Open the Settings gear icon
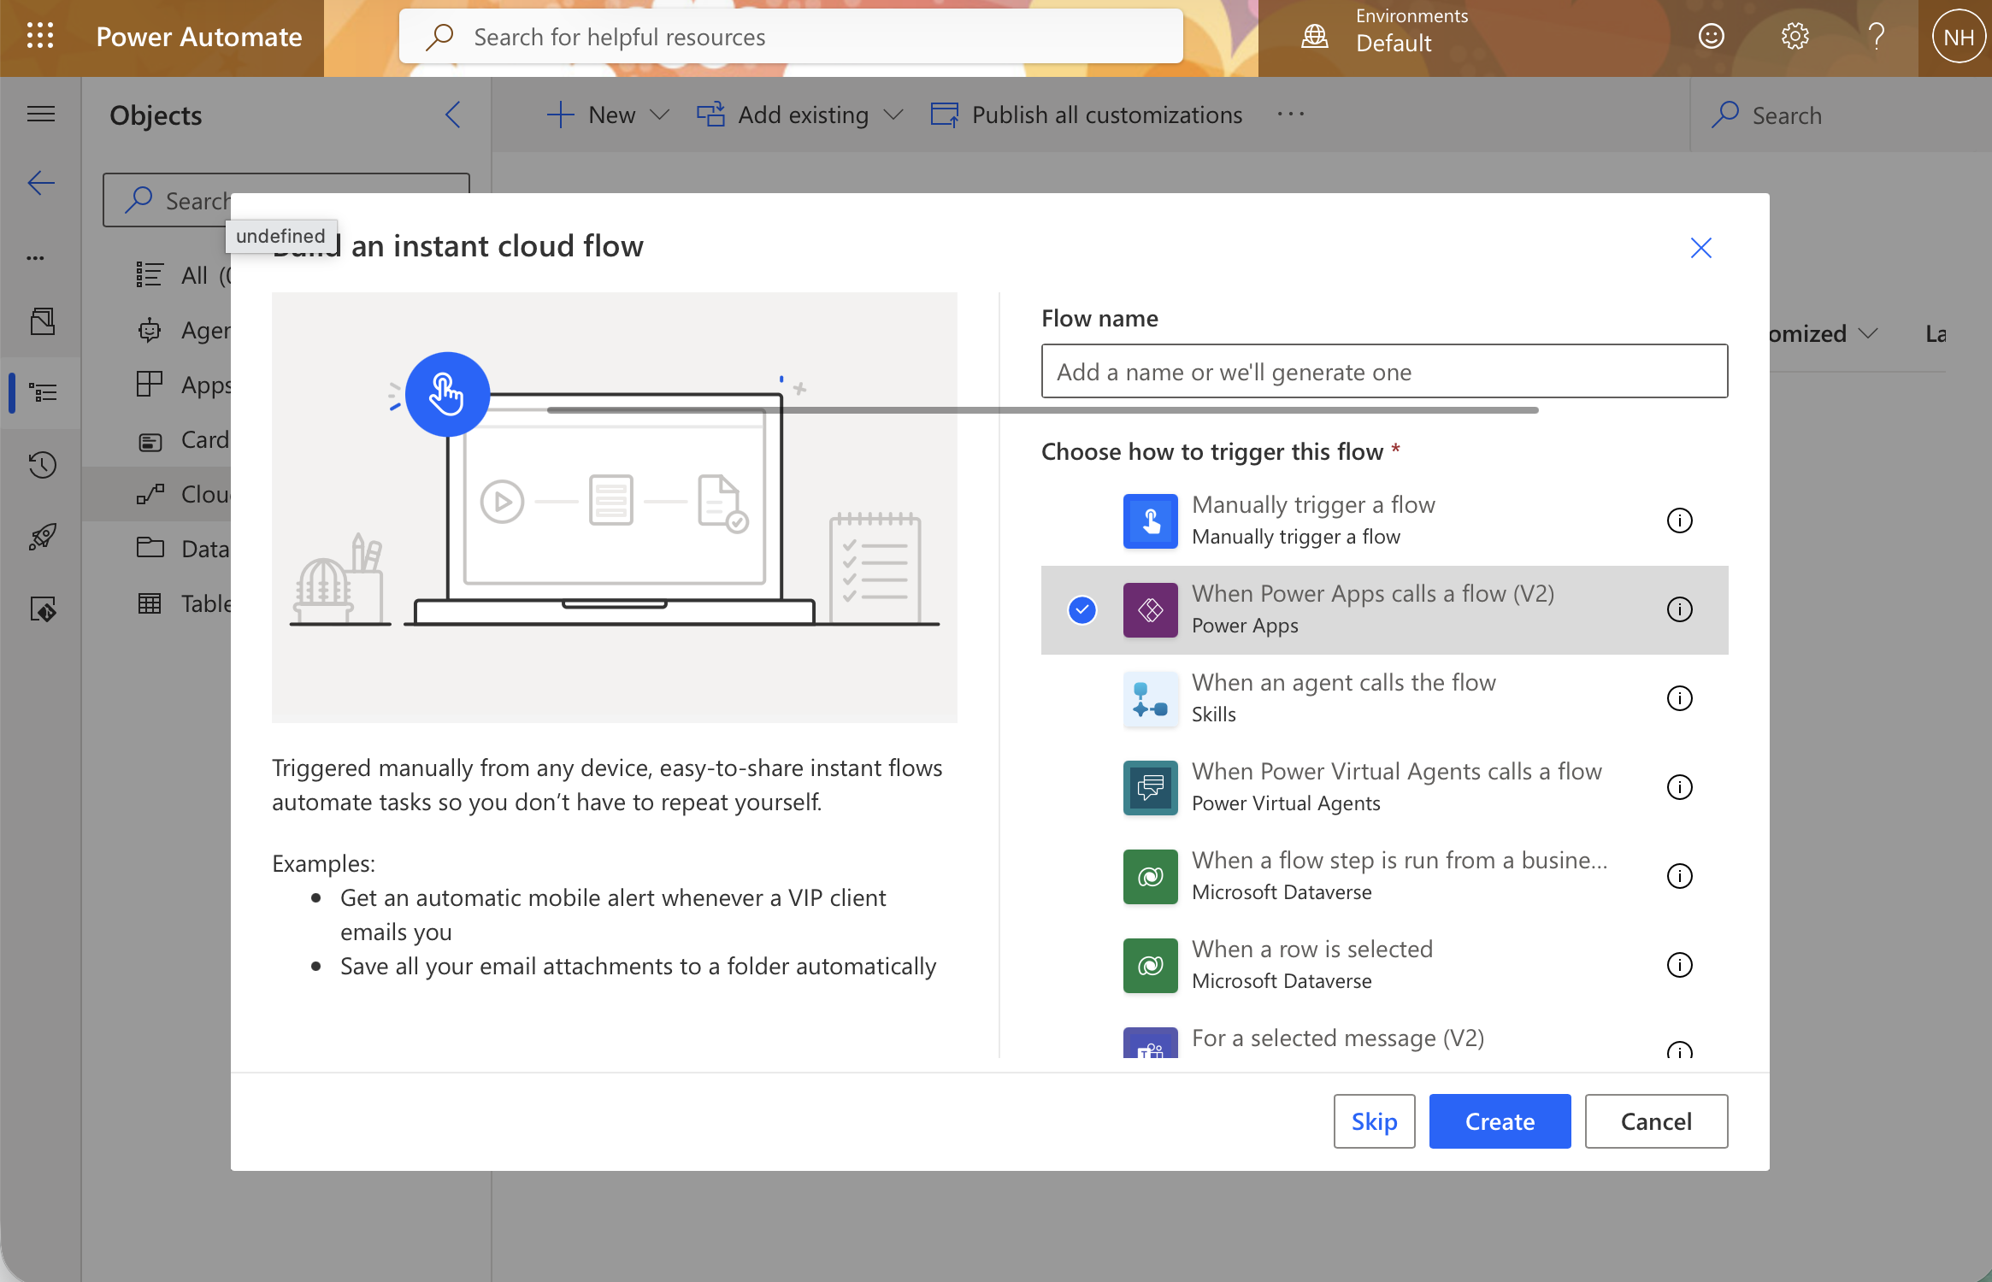 tap(1795, 36)
